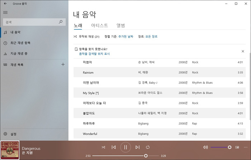Click the song progress seek bar
Screen dimensions: 251x160
[x=126, y=156]
